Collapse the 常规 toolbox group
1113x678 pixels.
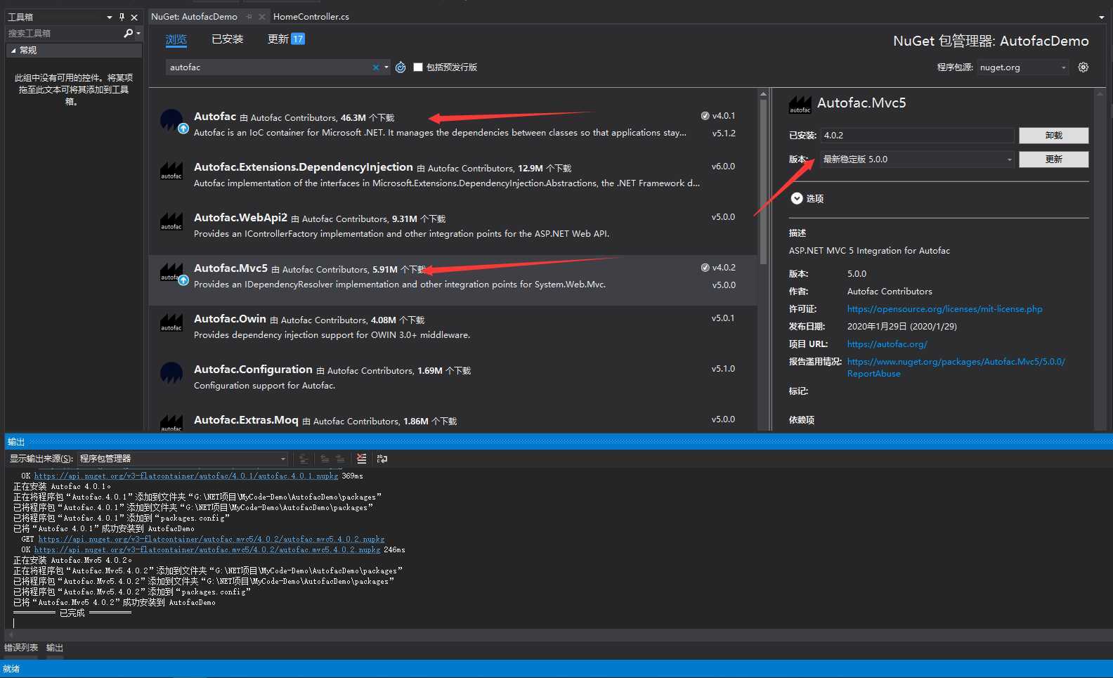pos(13,51)
